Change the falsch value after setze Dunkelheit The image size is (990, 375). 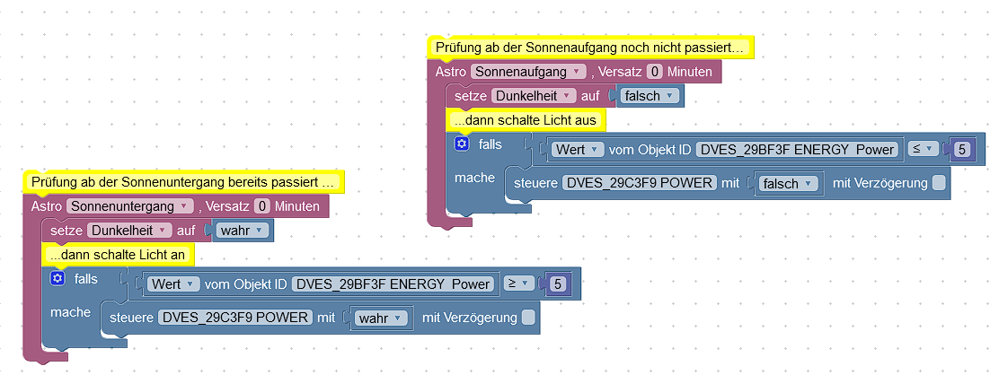tap(650, 96)
